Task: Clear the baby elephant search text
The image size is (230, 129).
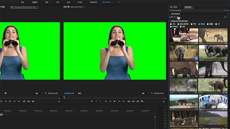Action: point(225,10)
